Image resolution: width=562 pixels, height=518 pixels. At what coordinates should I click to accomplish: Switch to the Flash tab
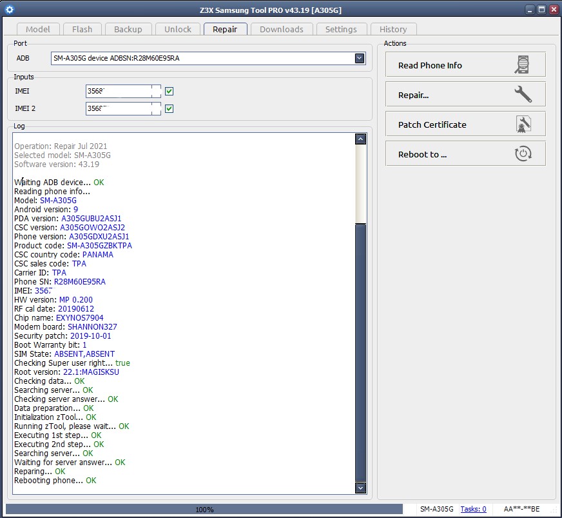(82, 29)
